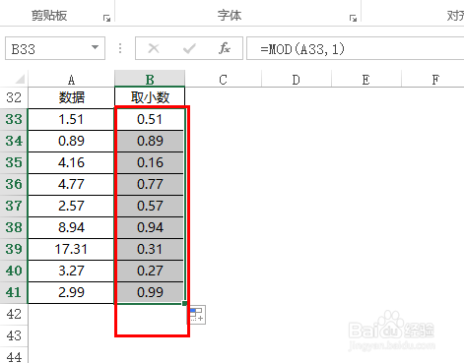The width and height of the screenshot is (464, 363).
Task: Select column B header
Action: coord(150,79)
